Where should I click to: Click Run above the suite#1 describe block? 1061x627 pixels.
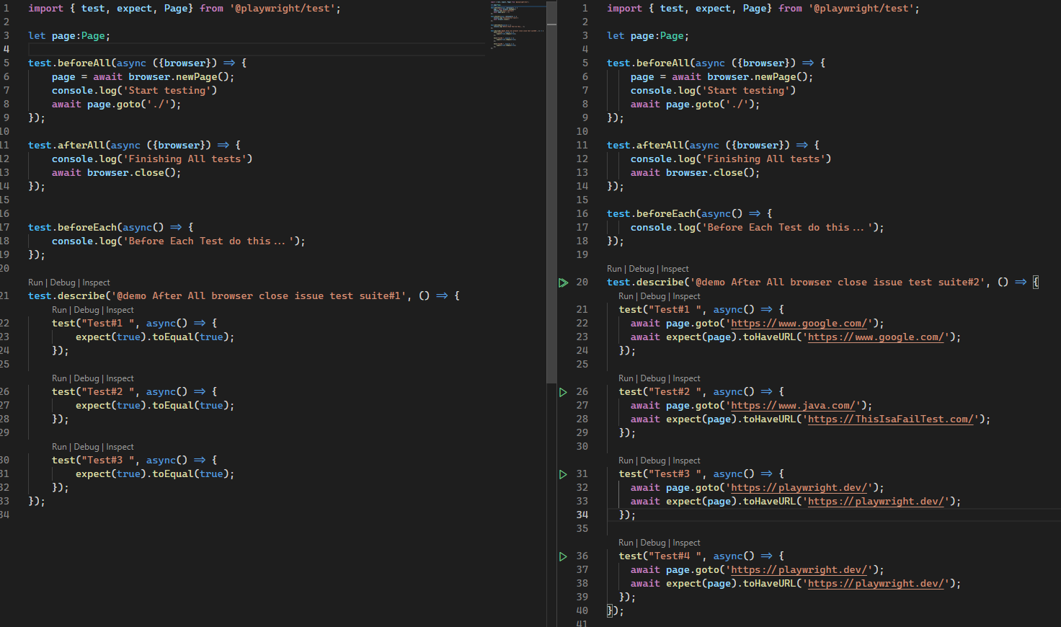point(35,283)
